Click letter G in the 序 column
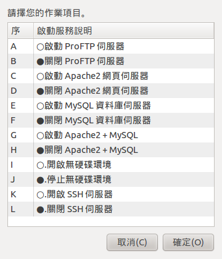 pyautogui.click(x=14, y=136)
